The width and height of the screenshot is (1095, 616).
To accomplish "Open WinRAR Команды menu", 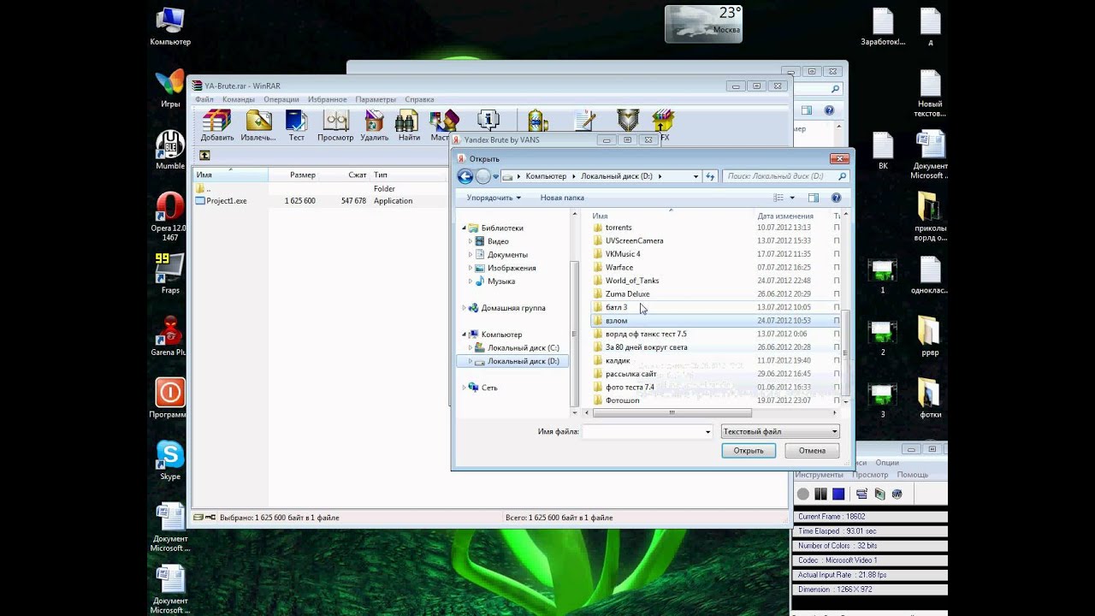I will (x=239, y=99).
